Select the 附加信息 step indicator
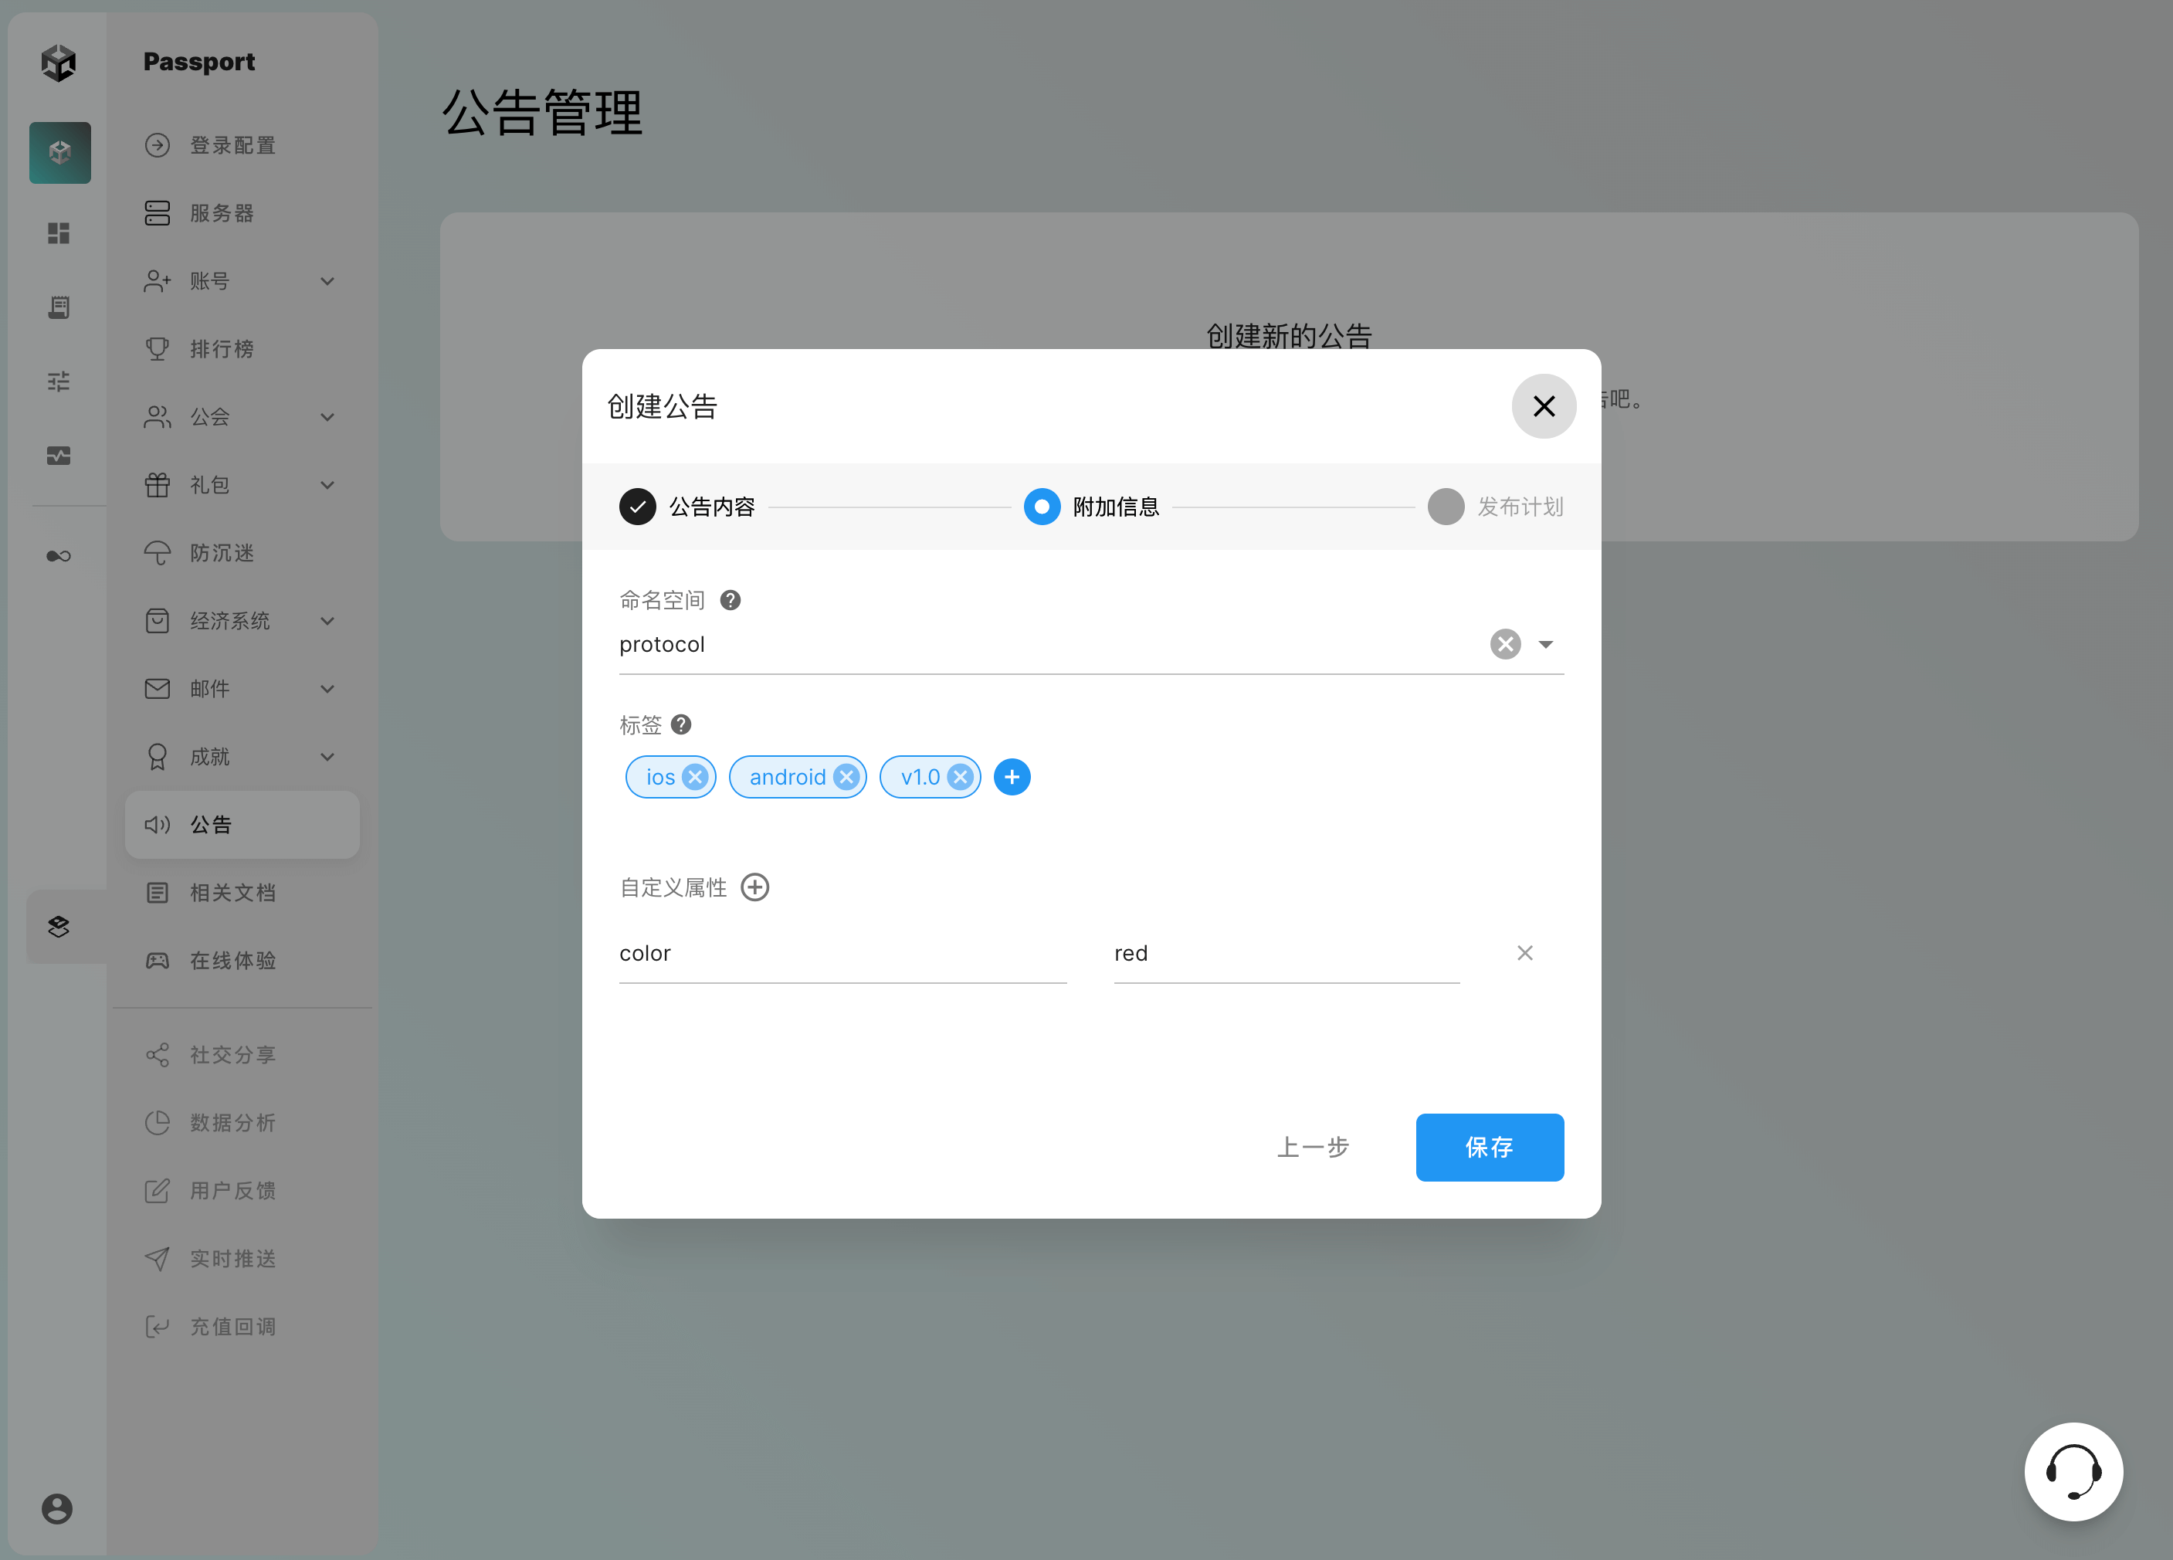This screenshot has height=1560, width=2173. coord(1092,506)
